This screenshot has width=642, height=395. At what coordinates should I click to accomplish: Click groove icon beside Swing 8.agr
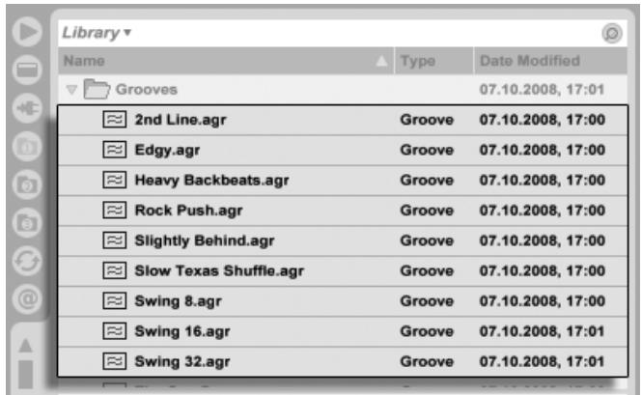pos(114,301)
